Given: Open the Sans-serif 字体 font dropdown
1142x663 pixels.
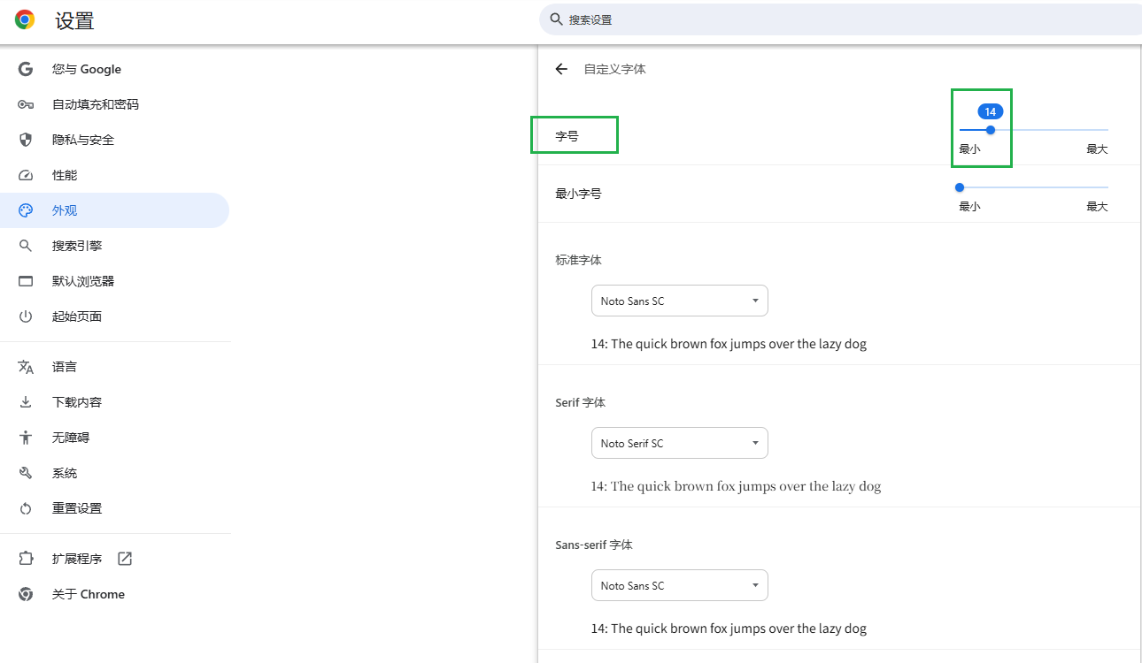Looking at the screenshot, I should click(680, 585).
